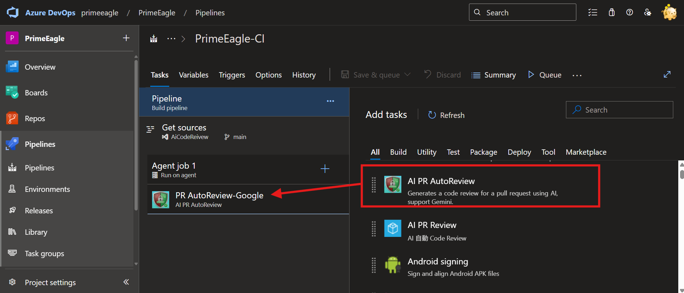Toggle full screen mode icon
This screenshot has height=293, width=684.
click(667, 74)
